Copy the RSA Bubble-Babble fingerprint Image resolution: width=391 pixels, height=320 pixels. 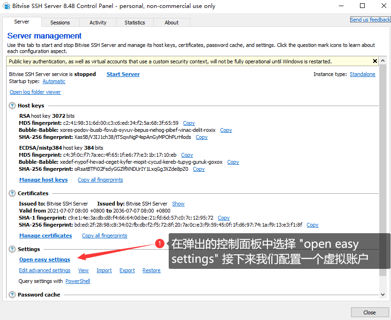click(x=226, y=130)
